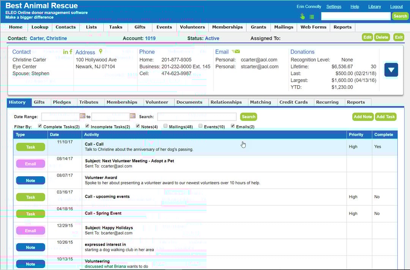The width and height of the screenshot is (410, 270).
Task: Click the Edit contact button
Action: pyautogui.click(x=367, y=37)
